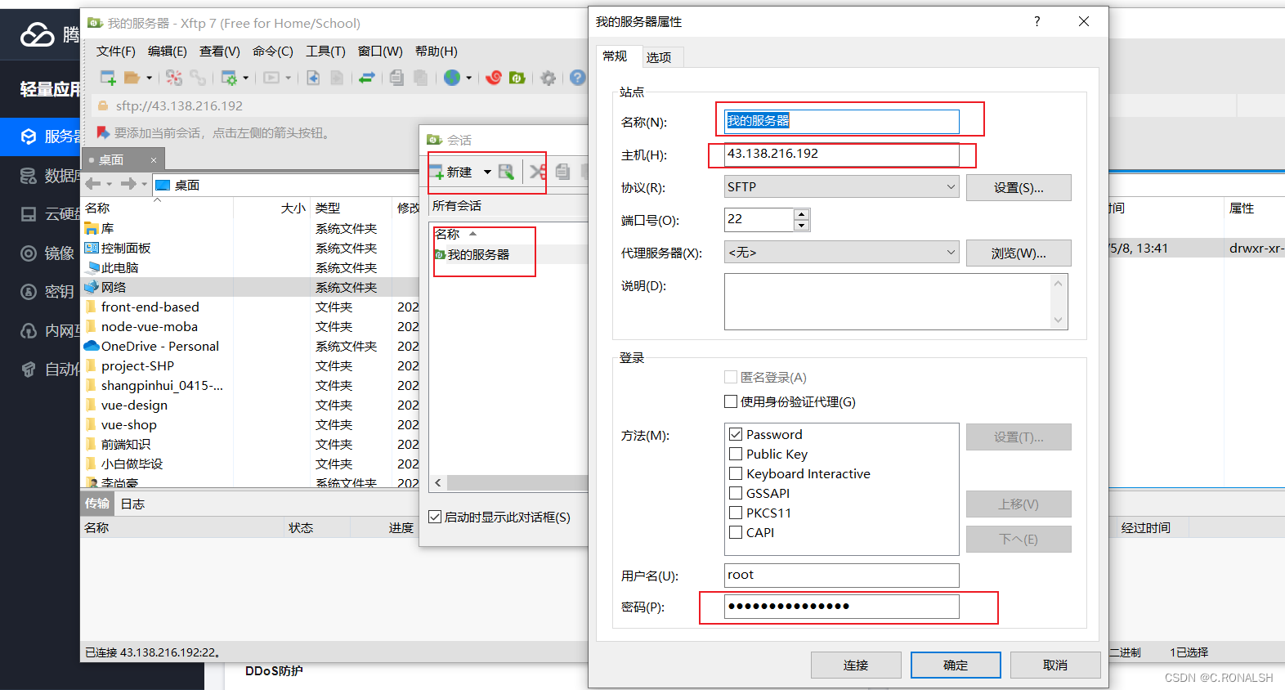Image resolution: width=1285 pixels, height=690 pixels.
Task: Click the 取消 button
Action: [1055, 665]
